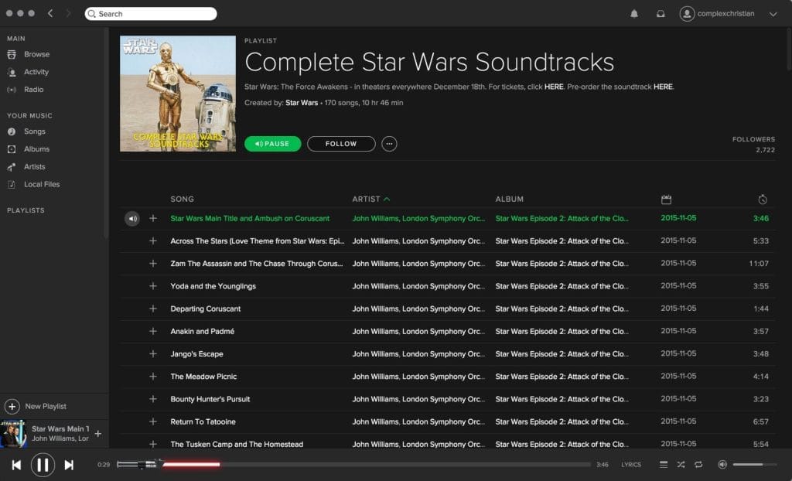Open the play queue icon
Image resolution: width=792 pixels, height=481 pixels.
[664, 465]
